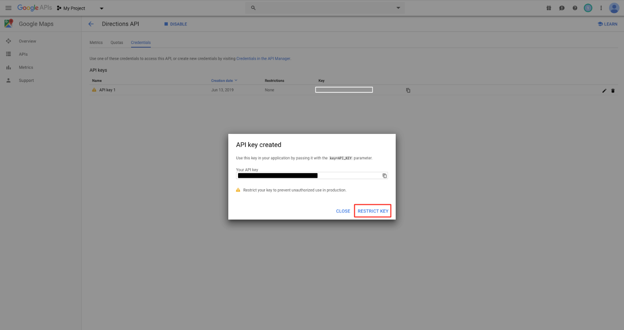
Task: Open Credentials in the API Manager link
Action: tap(263, 58)
